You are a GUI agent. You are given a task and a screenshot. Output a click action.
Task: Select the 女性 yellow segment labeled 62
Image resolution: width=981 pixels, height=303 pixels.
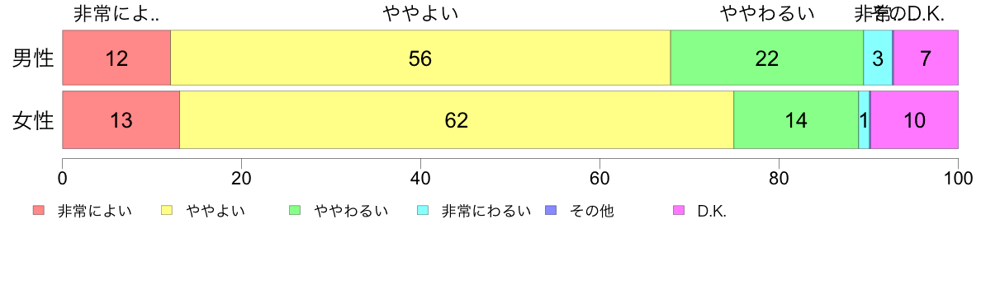(457, 119)
